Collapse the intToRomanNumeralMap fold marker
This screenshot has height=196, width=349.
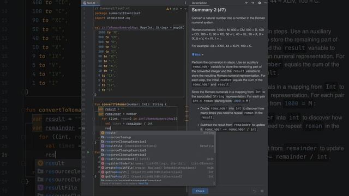[93, 28]
